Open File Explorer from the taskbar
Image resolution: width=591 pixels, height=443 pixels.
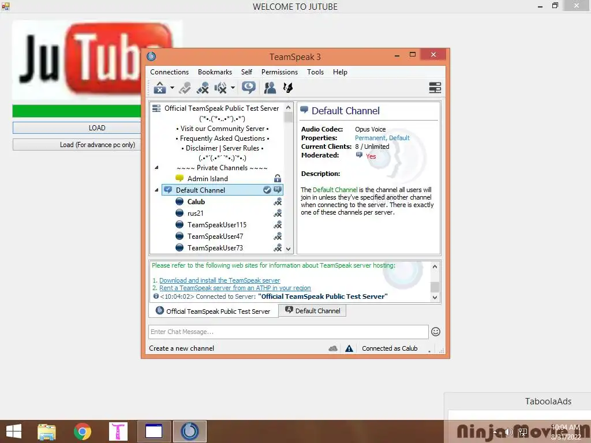[x=47, y=431]
